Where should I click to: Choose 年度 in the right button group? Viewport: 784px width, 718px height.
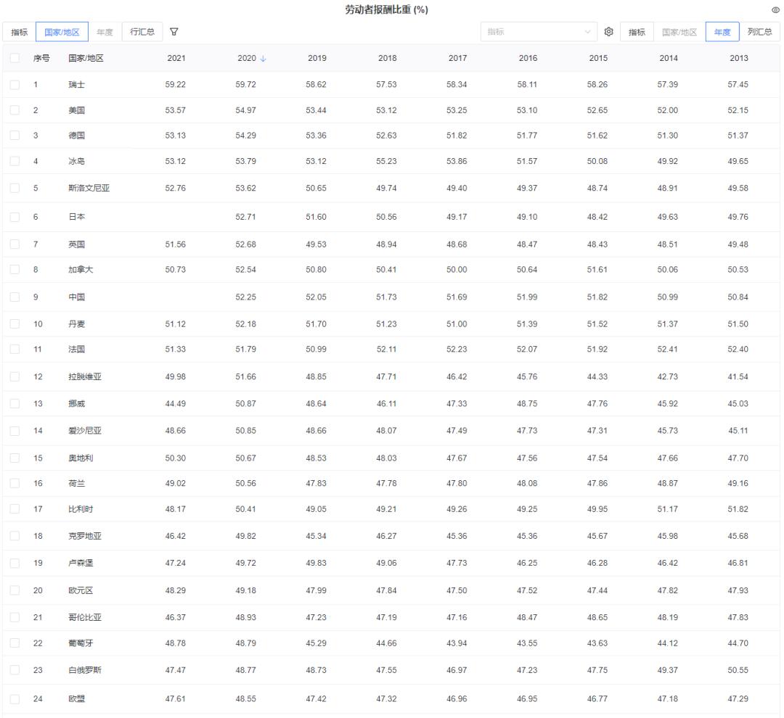[x=722, y=32]
